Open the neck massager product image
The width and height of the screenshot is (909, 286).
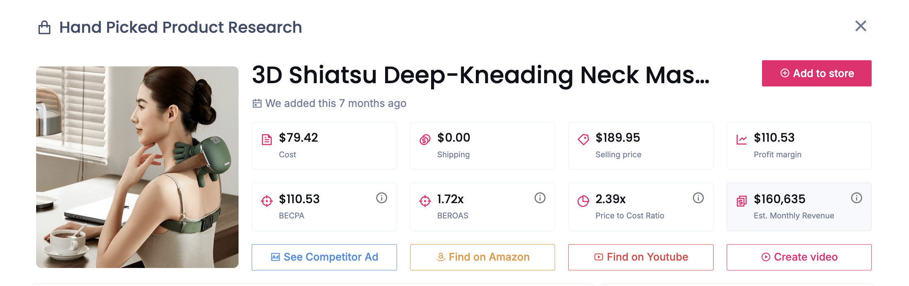click(137, 167)
